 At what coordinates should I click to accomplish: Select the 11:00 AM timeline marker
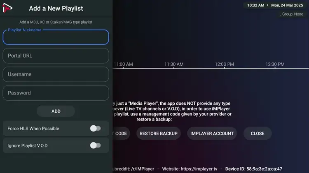123,64
